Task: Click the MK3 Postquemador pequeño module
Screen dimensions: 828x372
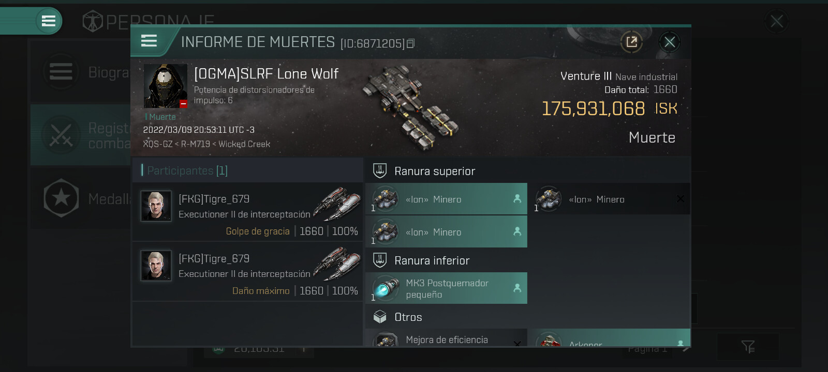Action: pos(446,288)
